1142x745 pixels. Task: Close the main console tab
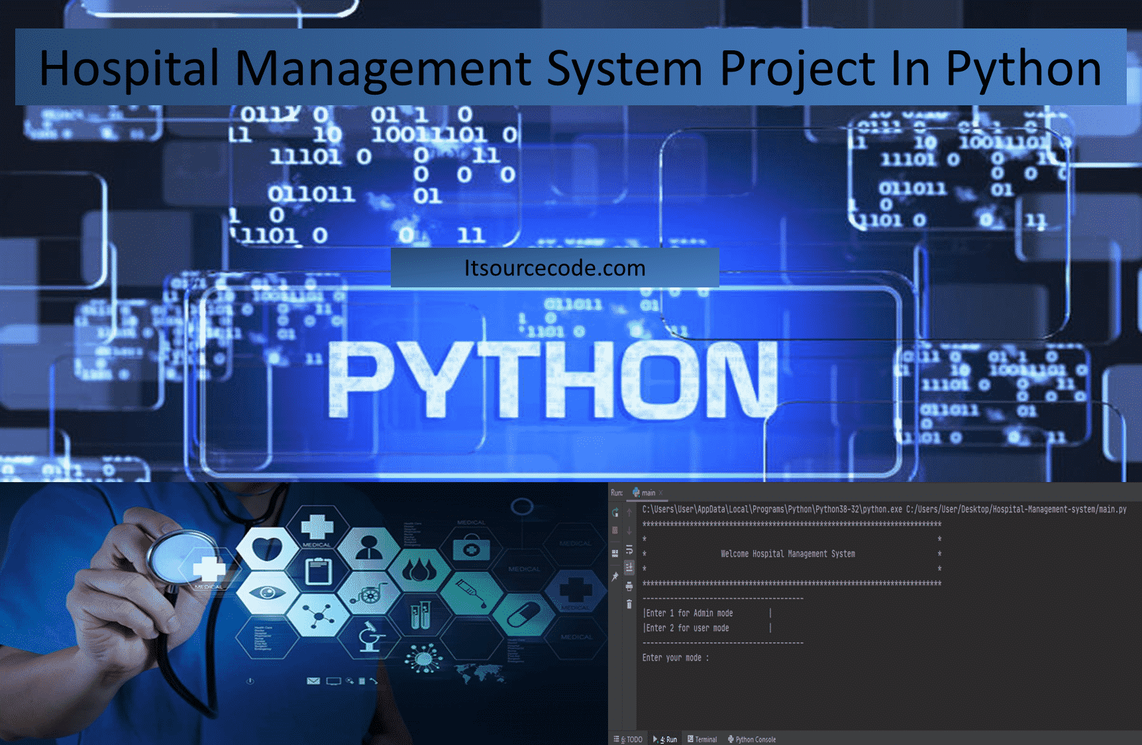[661, 493]
